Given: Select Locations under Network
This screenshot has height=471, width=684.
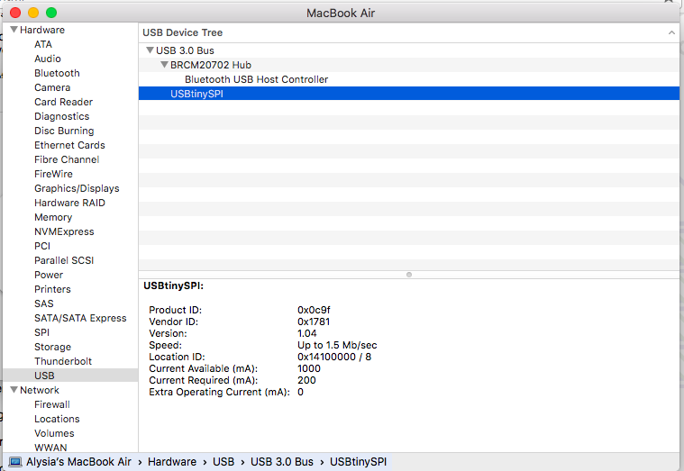Looking at the screenshot, I should tap(57, 419).
